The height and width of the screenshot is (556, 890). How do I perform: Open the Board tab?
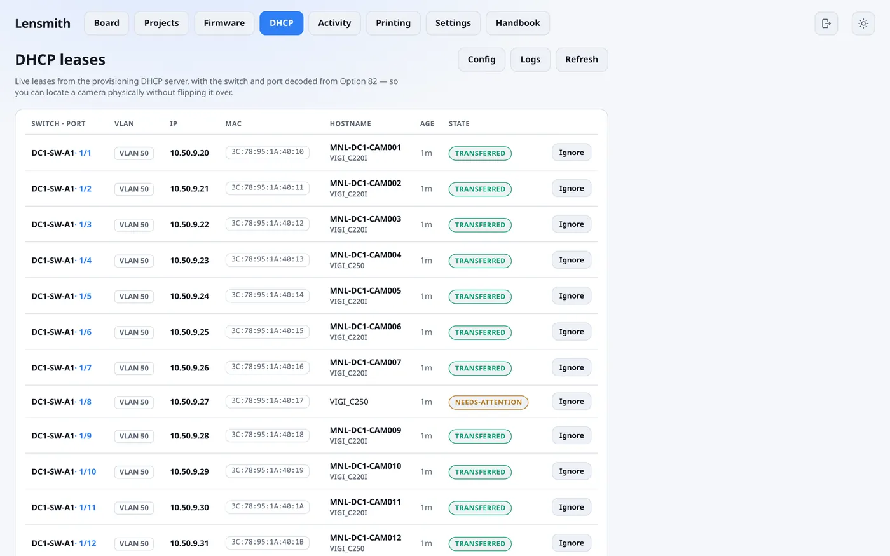coord(107,23)
